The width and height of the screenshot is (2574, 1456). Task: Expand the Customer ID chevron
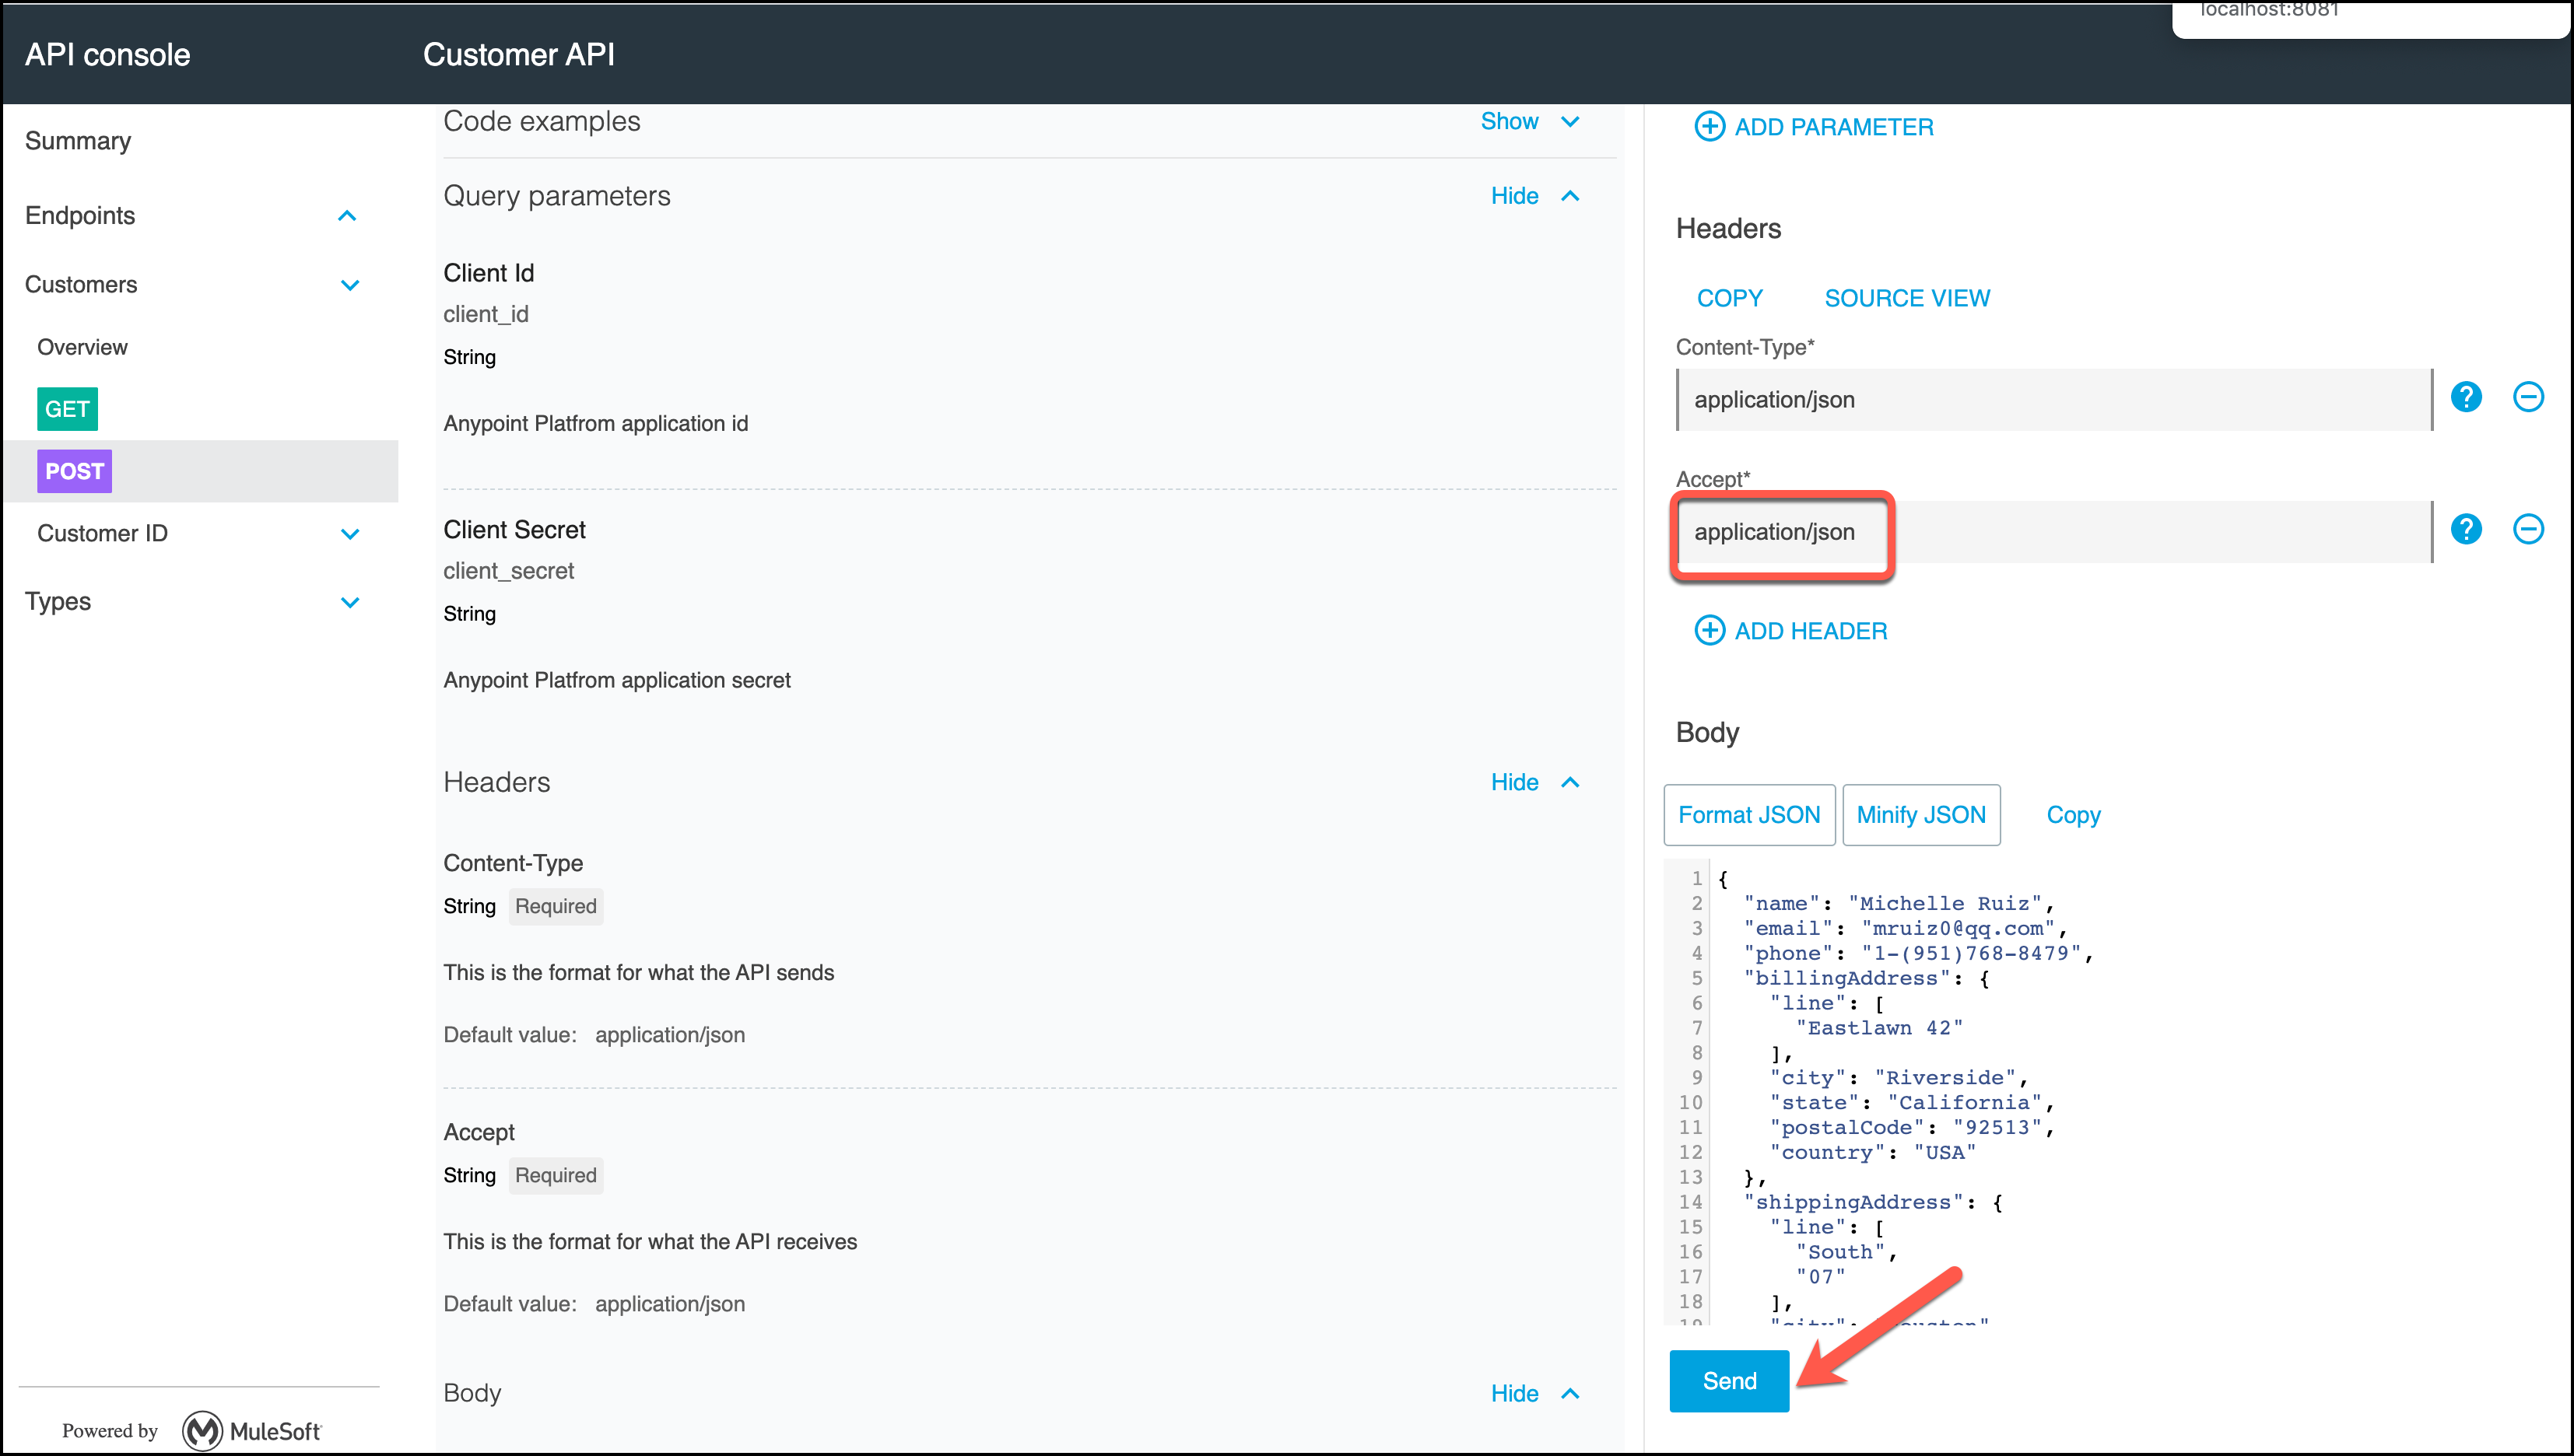point(349,534)
